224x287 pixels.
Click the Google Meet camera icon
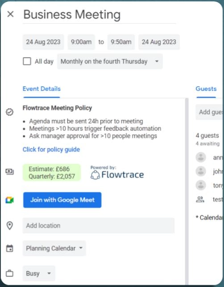[9, 200]
